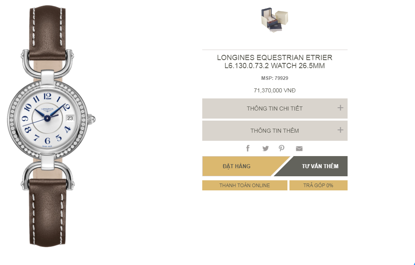Choose Thanh Toán Online payment

[245, 186]
